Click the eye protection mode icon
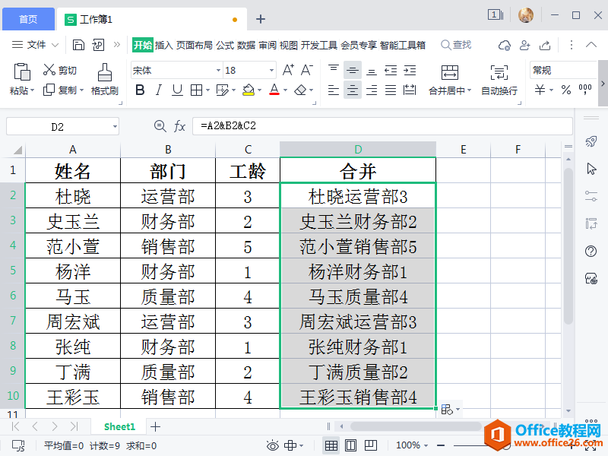 (272, 445)
